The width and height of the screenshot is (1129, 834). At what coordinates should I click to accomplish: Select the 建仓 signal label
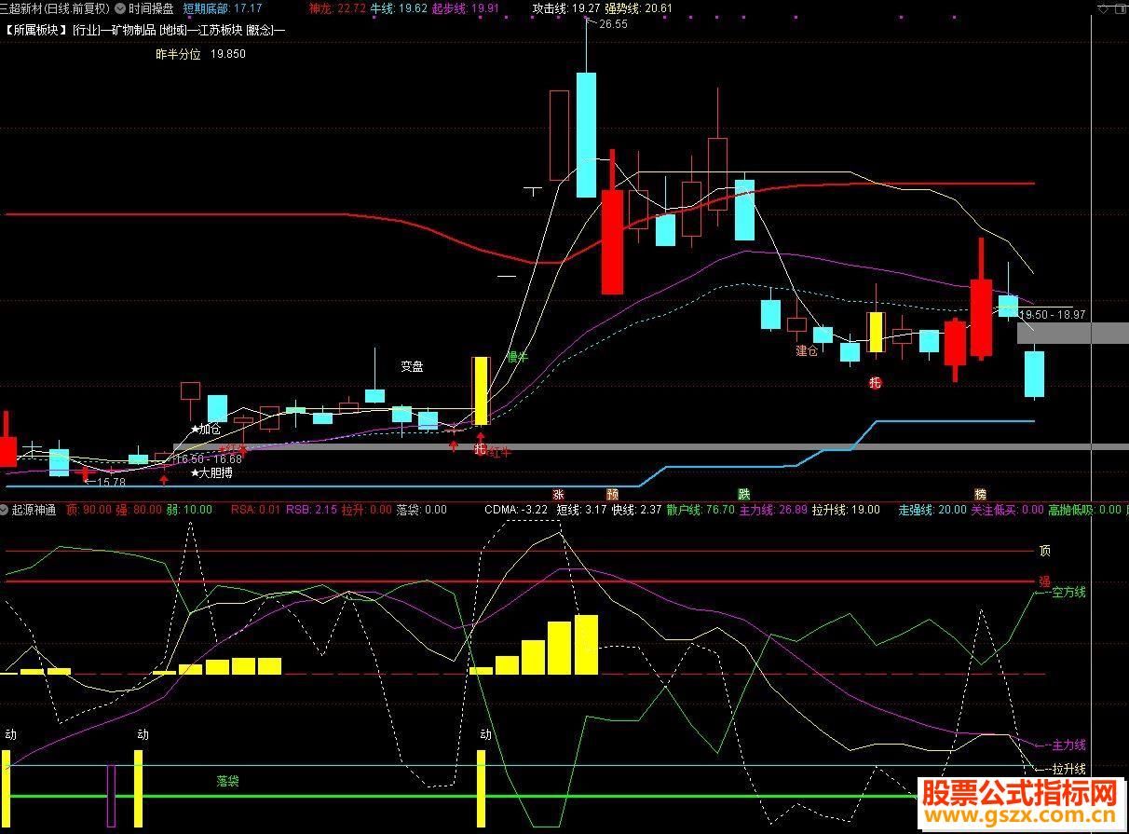[x=807, y=350]
